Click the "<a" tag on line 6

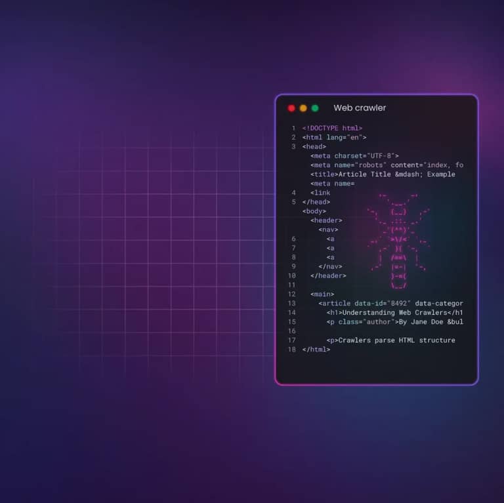point(331,239)
